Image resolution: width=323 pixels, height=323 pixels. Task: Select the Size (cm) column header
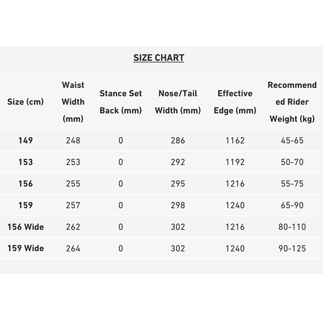(25, 102)
